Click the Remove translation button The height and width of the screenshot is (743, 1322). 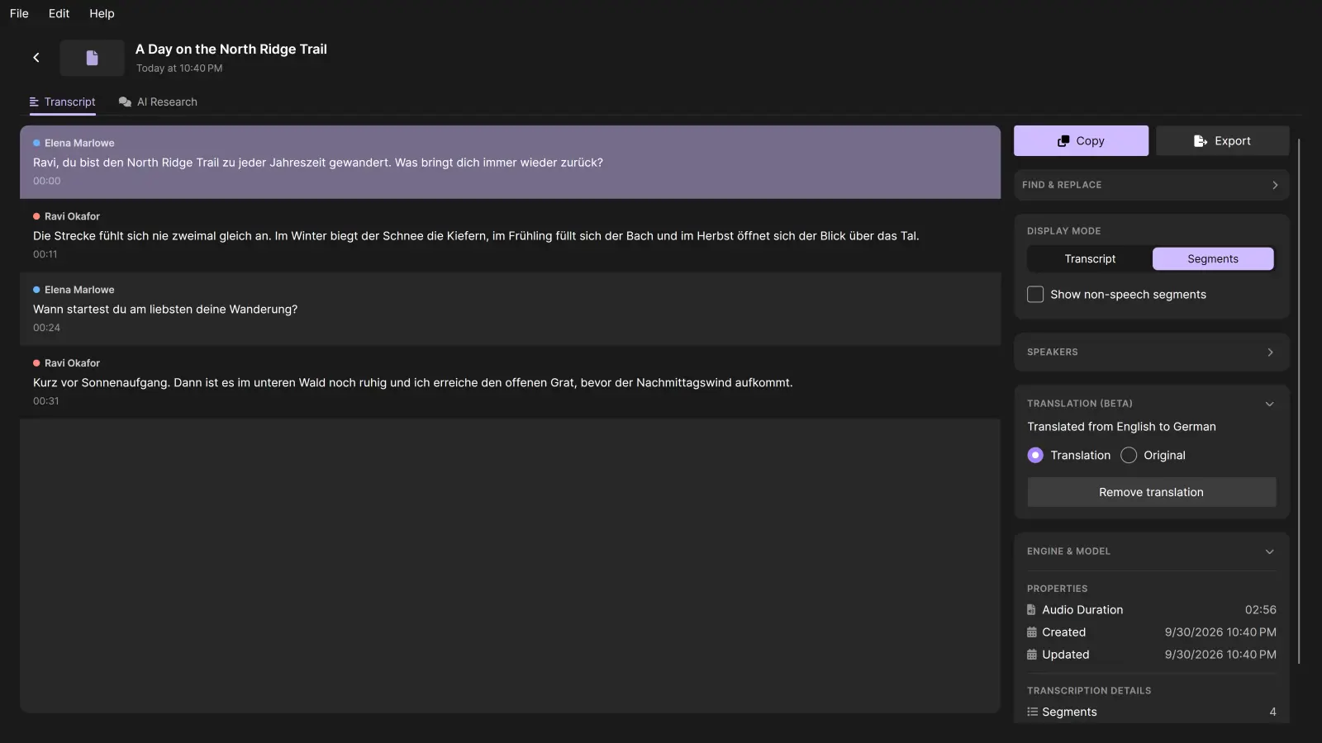(1151, 492)
